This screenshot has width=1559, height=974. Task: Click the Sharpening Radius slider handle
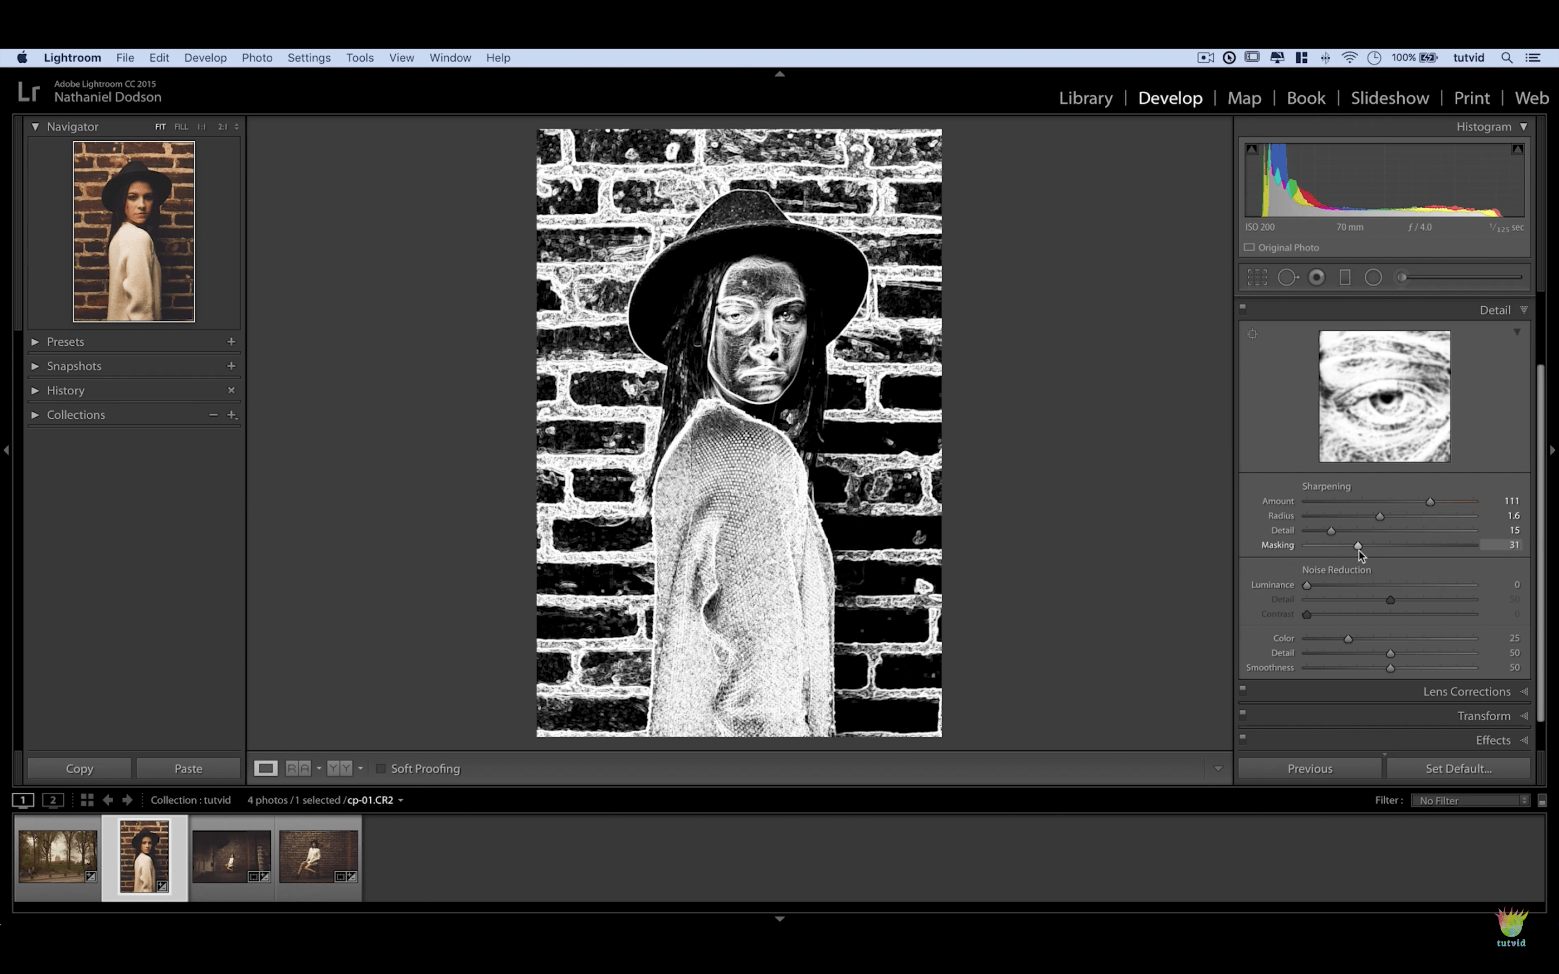1380,517
